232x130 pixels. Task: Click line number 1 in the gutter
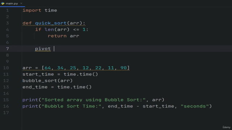tap(7, 10)
